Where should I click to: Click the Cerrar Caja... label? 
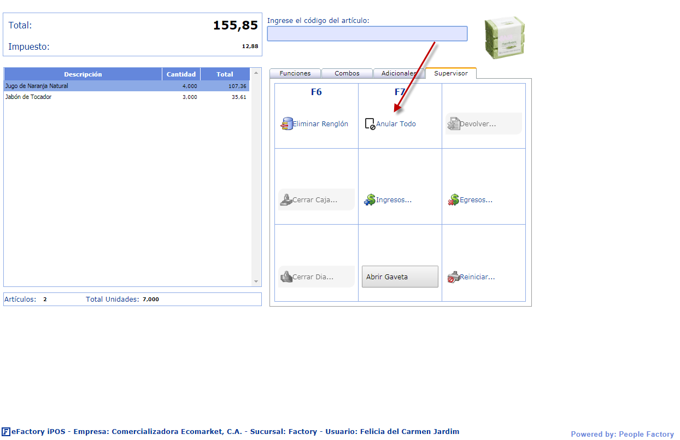pos(315,200)
